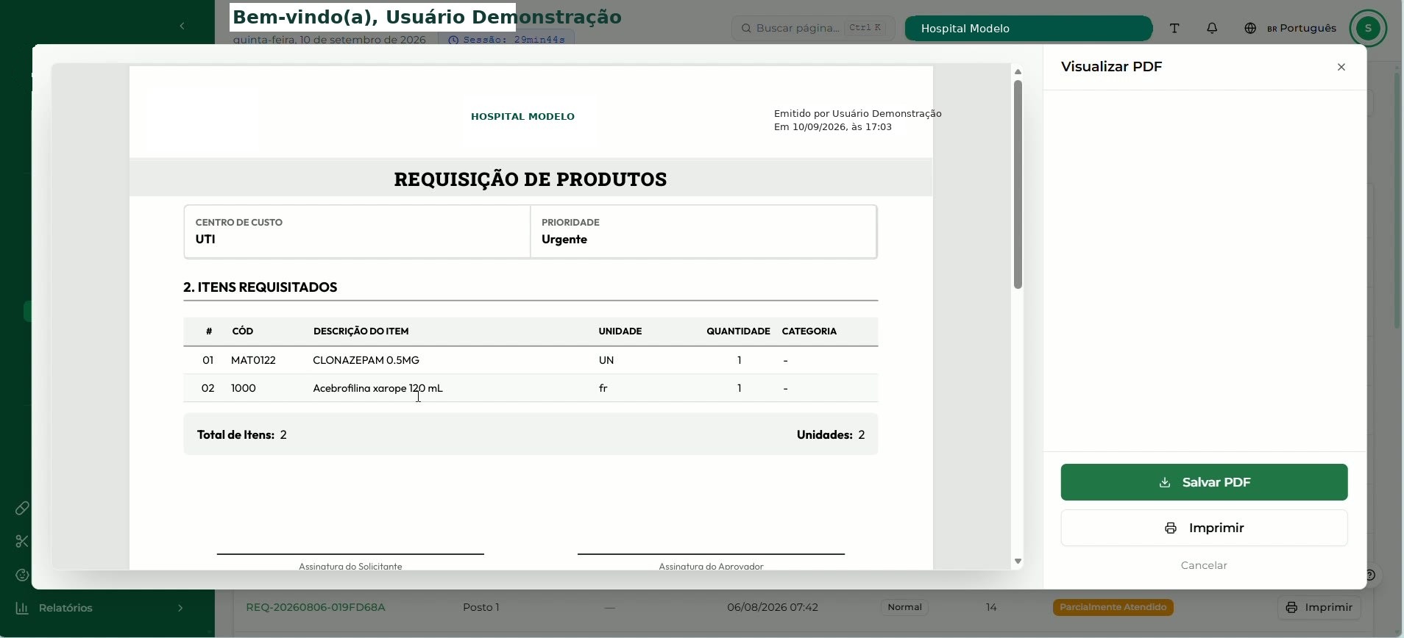Click the 06/08/2026 07:42 date cell
The image size is (1404, 638).
pos(772,607)
